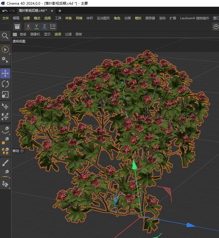Select the spline sketch squiggle tool
The height and width of the screenshot is (238, 219).
pyautogui.click(x=5, y=184)
